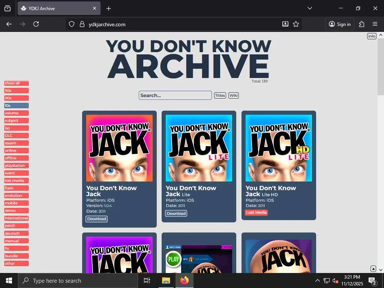Choose the demo filter tag
Screen dimensions: 384x288
click(x=16, y=211)
